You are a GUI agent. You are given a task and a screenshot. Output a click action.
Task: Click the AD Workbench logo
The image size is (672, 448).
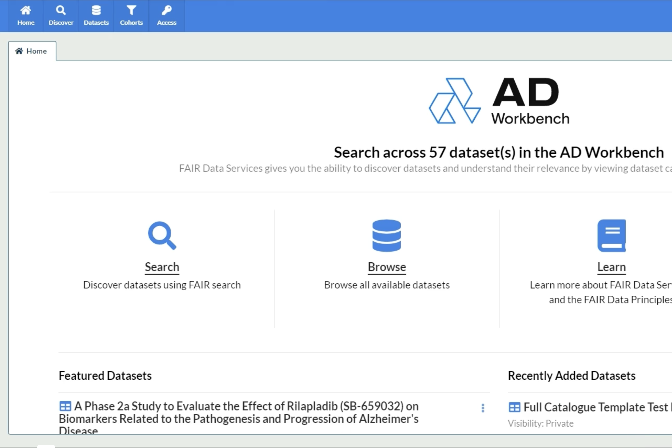(x=499, y=101)
